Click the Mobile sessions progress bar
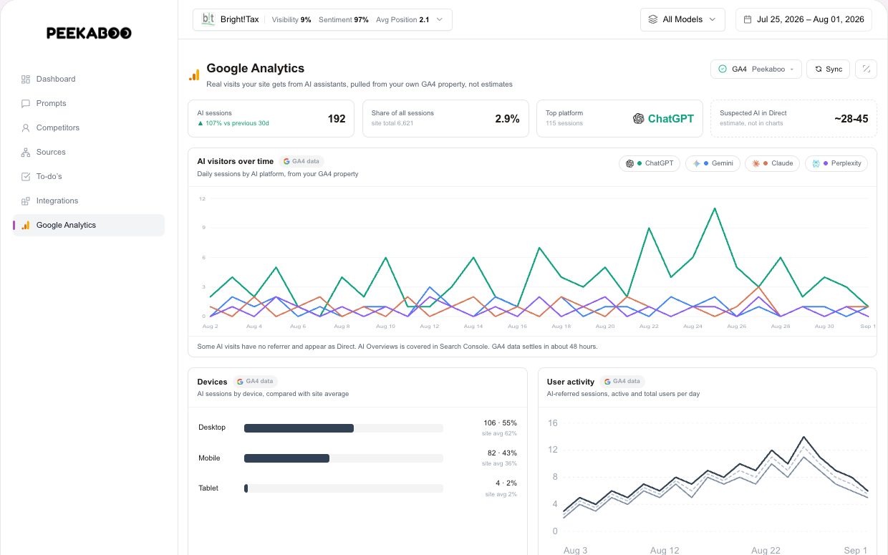The width and height of the screenshot is (888, 555). coord(344,458)
